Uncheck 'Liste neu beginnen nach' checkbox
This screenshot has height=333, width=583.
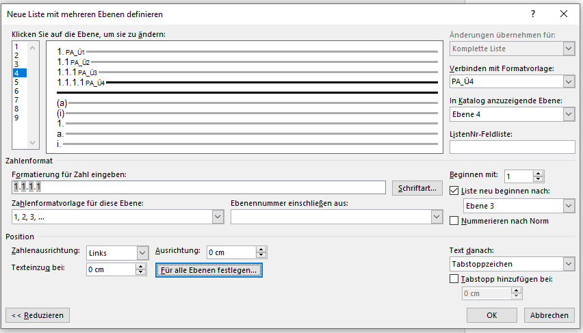(x=454, y=191)
